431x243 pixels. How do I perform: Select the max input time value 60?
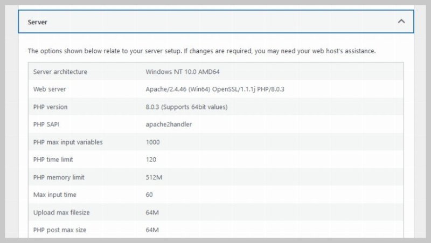point(149,195)
